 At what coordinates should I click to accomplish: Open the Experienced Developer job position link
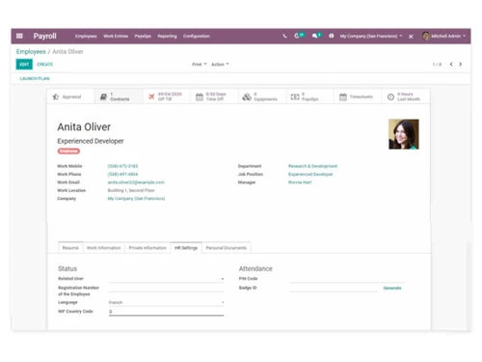310,174
